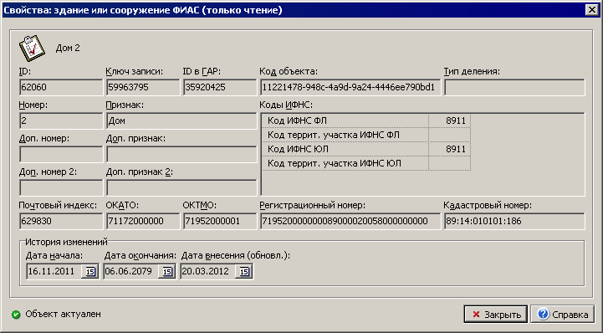Click the empty Доп. признак field
The width and height of the screenshot is (603, 333).
(181, 154)
